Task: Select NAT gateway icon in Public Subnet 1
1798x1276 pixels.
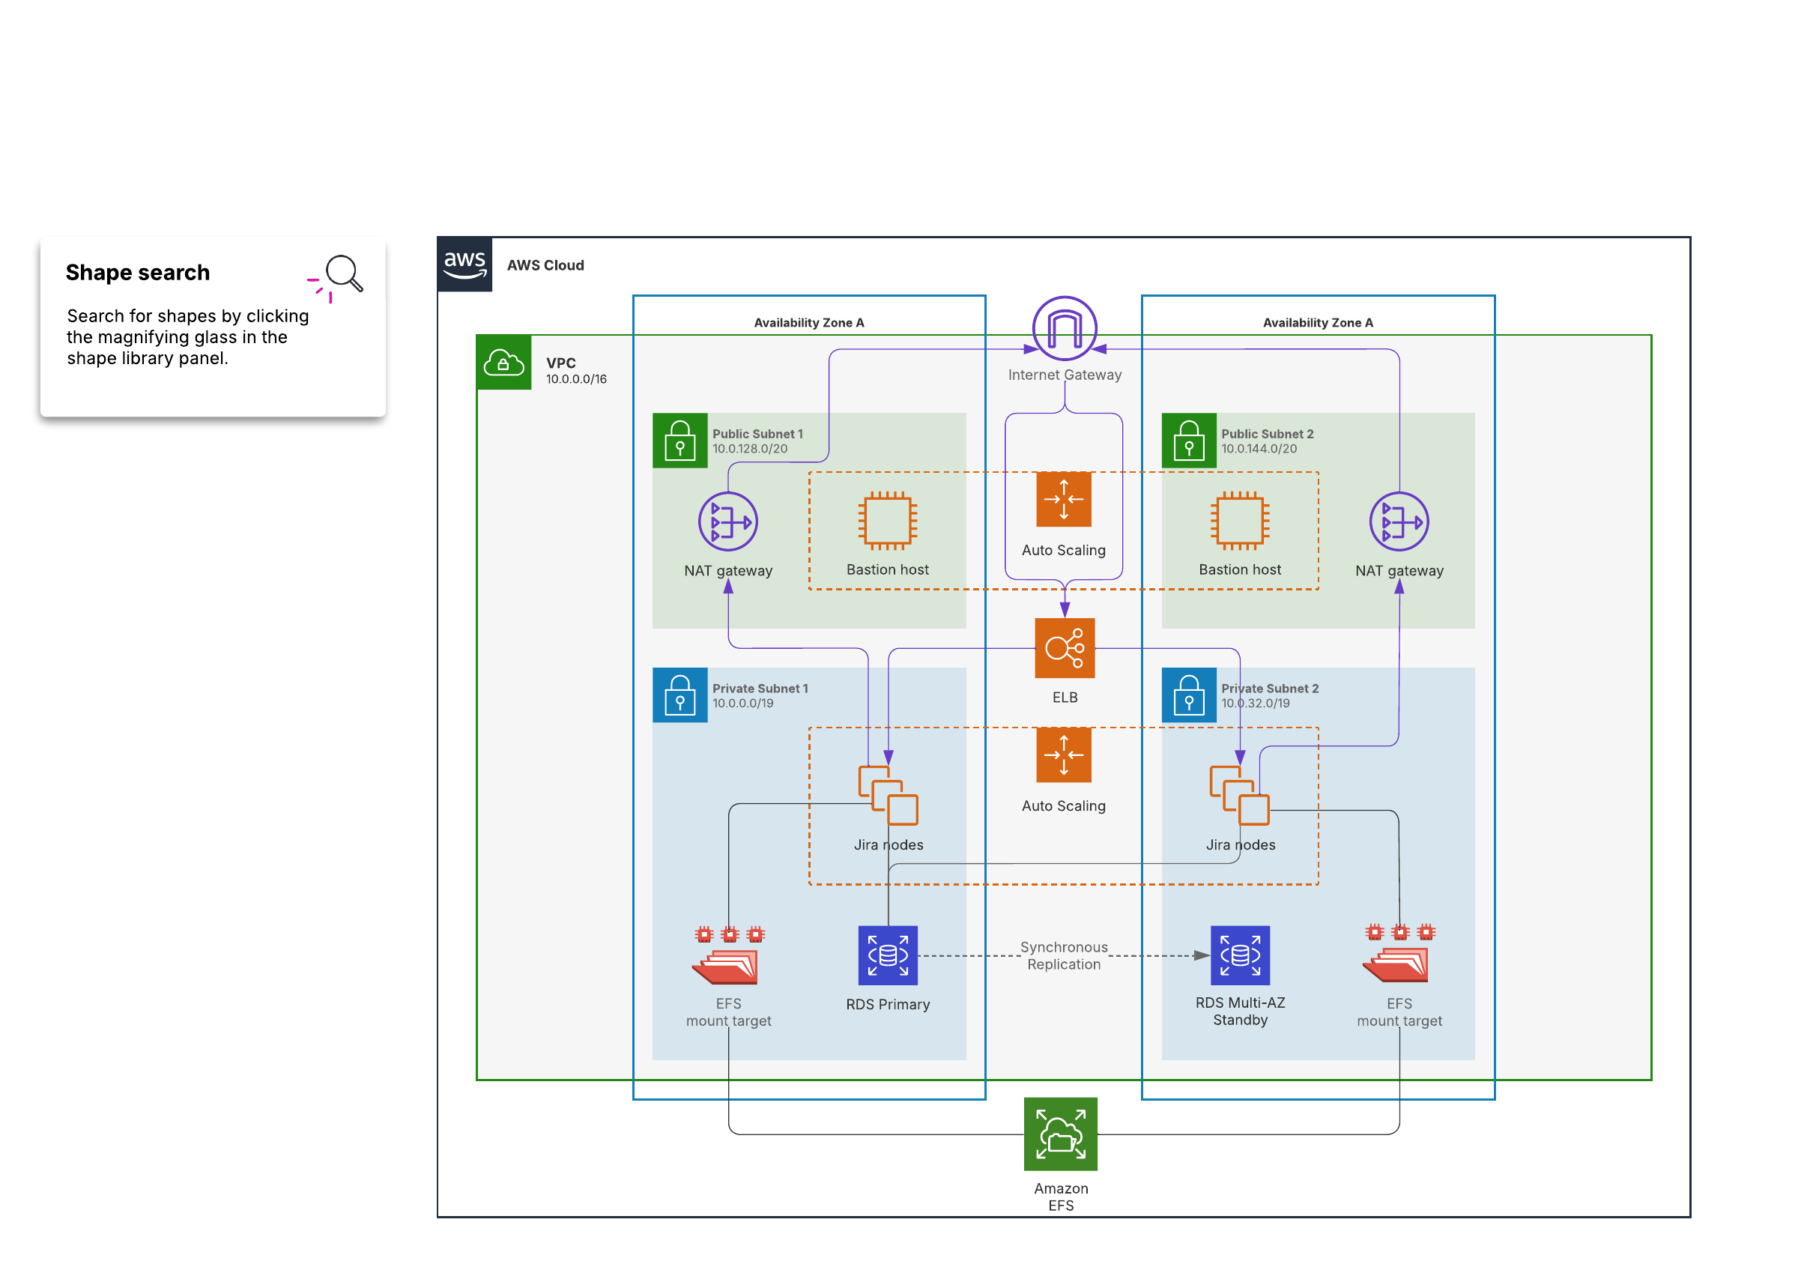Action: 728,521
